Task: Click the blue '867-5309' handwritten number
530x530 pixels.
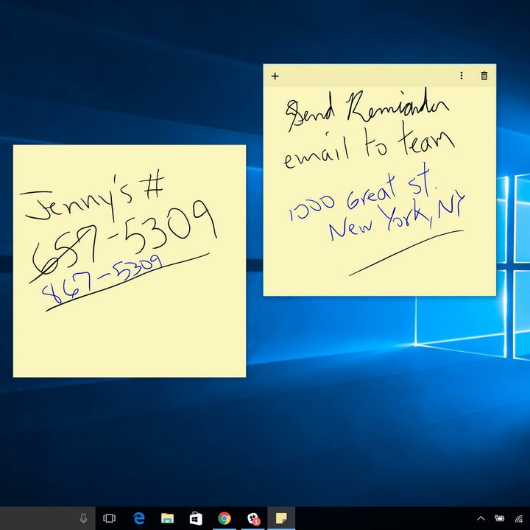Action: tap(102, 278)
